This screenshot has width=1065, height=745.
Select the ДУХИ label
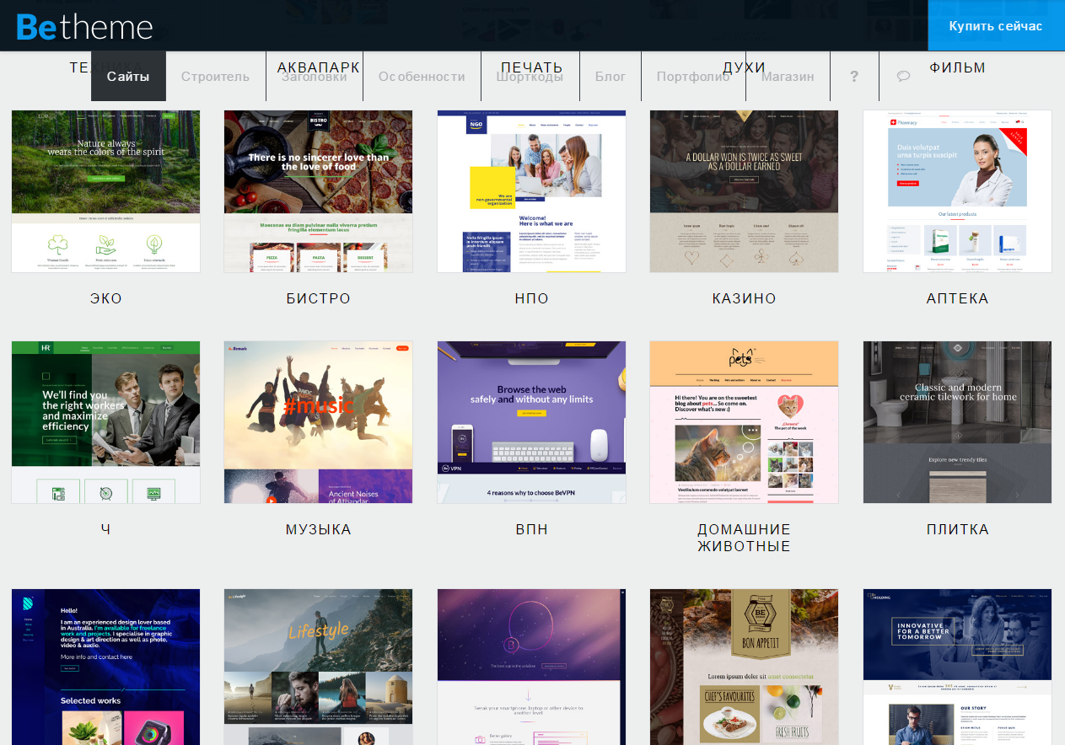tap(745, 67)
